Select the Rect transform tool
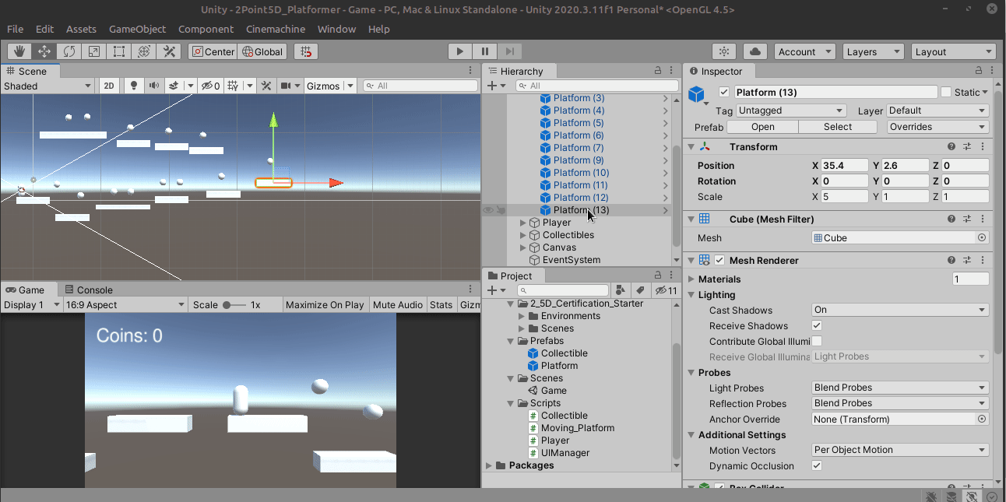Screen dimensions: 1006x502 click(119, 51)
